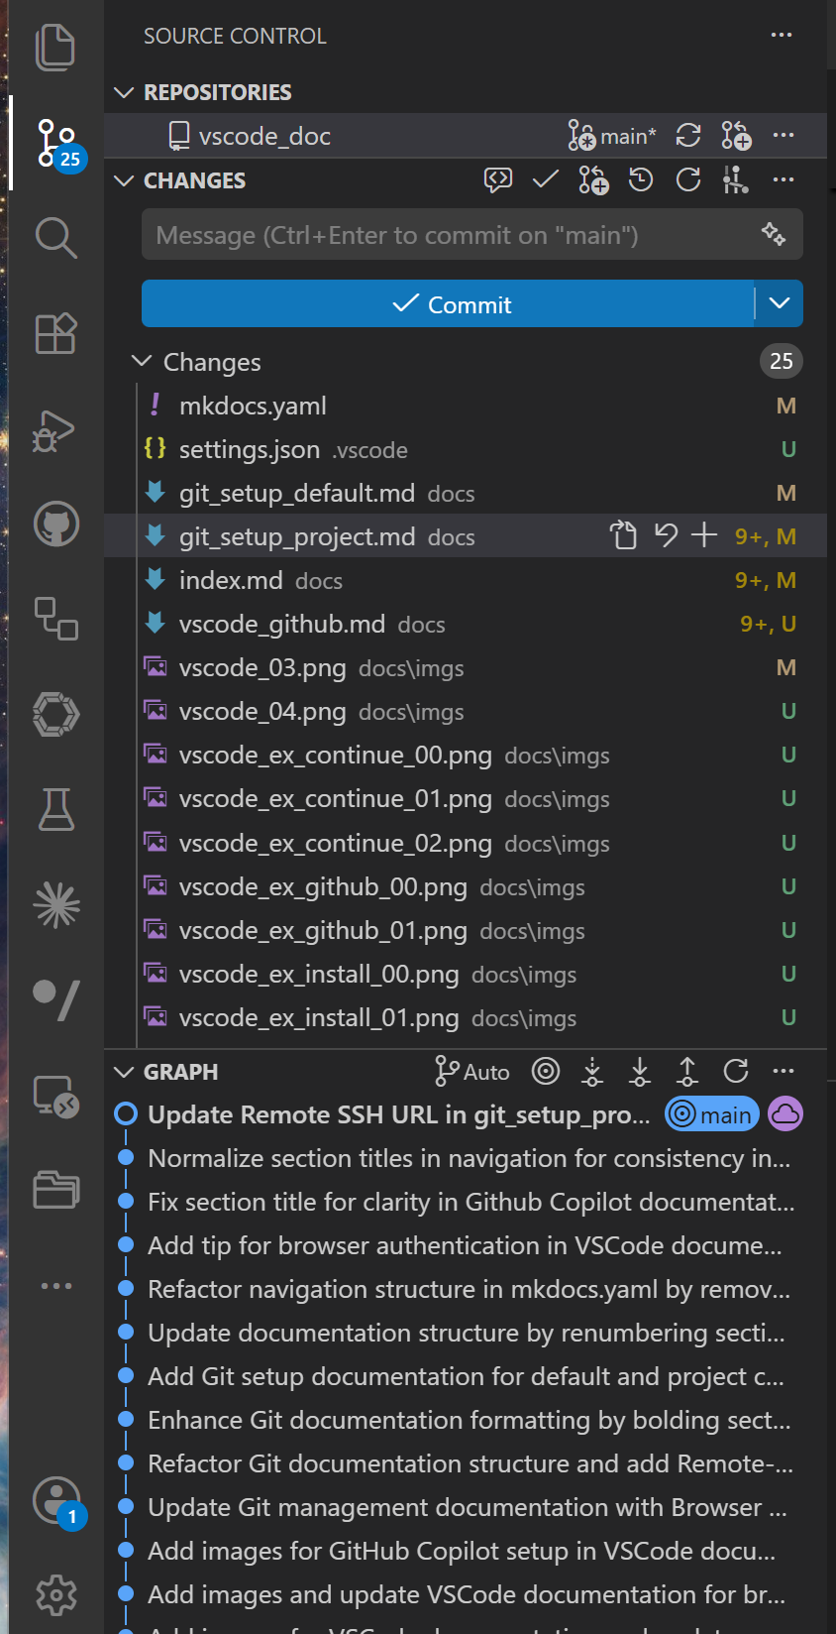Open index.md changed file
This screenshot has height=1634, width=836.
click(466, 580)
